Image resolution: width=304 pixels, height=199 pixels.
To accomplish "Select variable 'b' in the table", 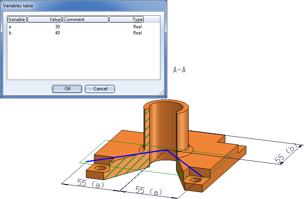I will (10, 33).
